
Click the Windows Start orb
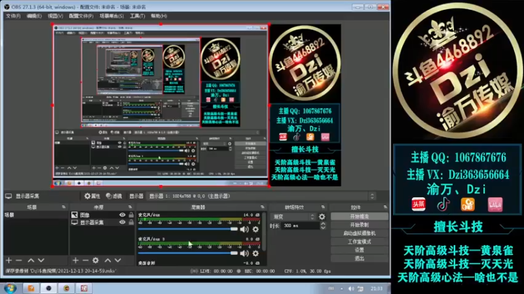(x=10, y=288)
